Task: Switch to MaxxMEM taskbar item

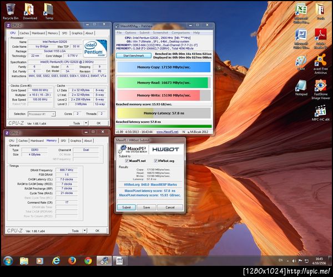Action: (x=104, y=261)
